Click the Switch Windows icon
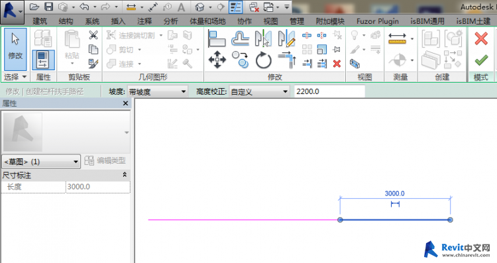The width and height of the screenshot is (497, 263). click(268, 7)
